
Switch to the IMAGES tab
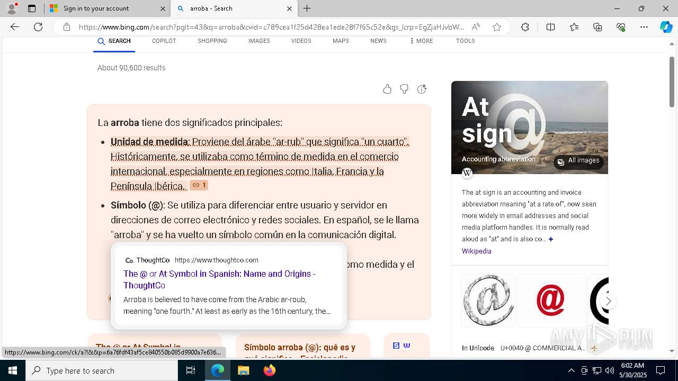(x=259, y=41)
